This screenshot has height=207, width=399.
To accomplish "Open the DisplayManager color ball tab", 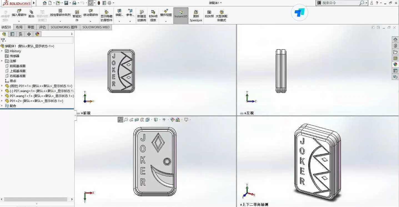I will pos(37,34).
